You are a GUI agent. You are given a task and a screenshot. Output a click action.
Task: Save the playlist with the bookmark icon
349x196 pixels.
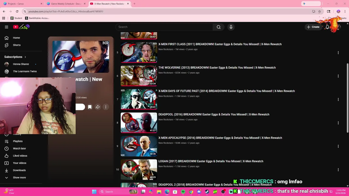click(x=90, y=107)
